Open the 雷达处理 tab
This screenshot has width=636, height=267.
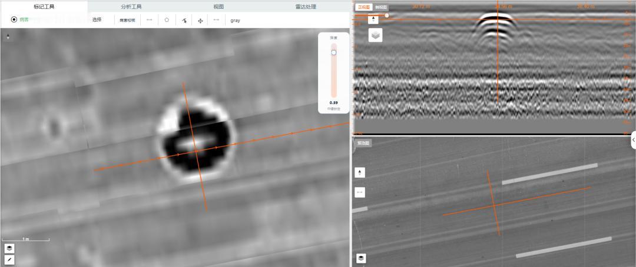point(306,6)
